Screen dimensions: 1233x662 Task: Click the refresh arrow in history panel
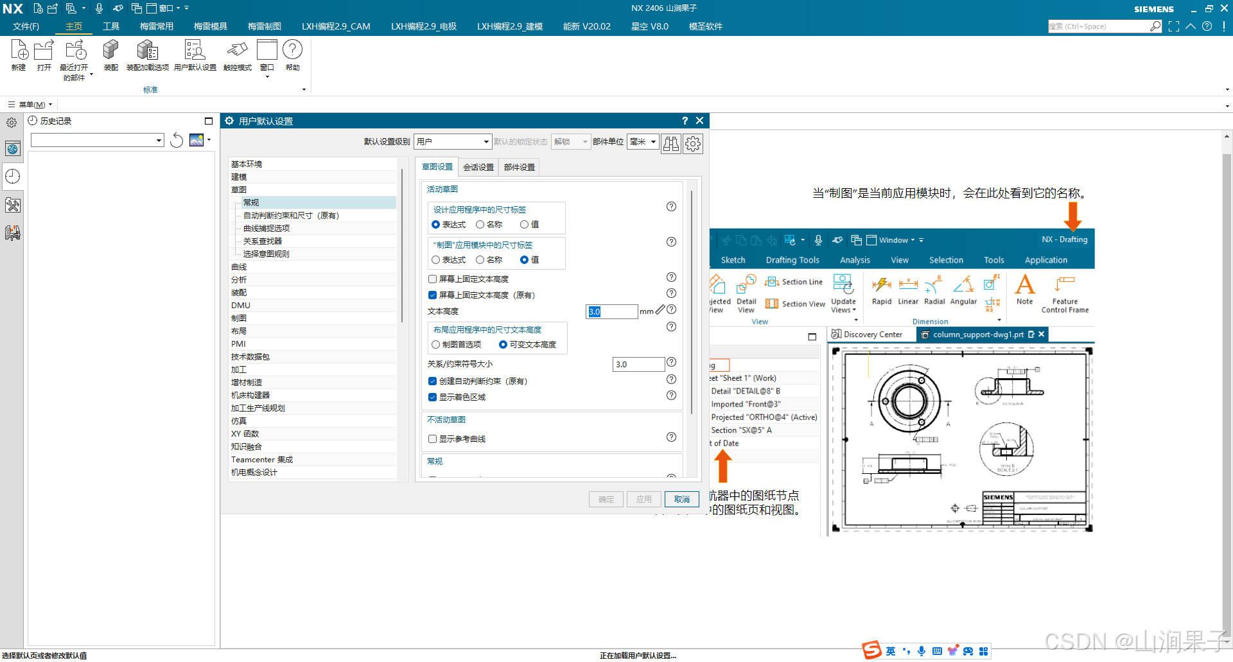pos(177,141)
